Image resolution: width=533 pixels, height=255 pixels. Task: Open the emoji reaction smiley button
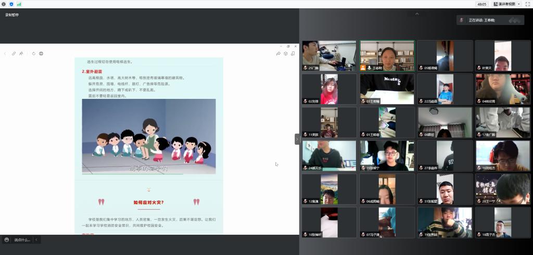7,239
